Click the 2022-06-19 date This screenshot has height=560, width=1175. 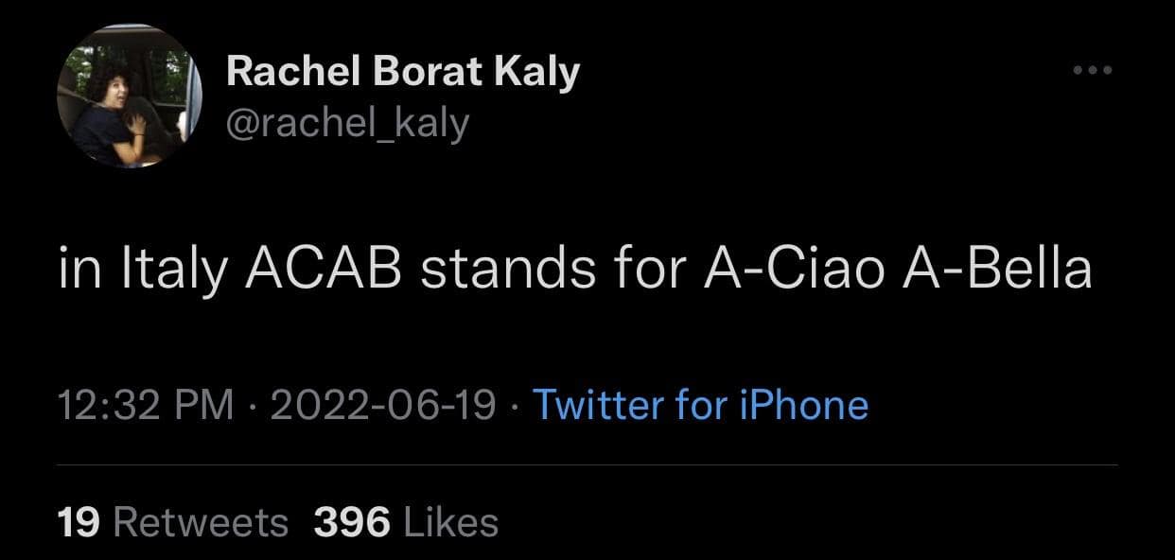tap(382, 405)
